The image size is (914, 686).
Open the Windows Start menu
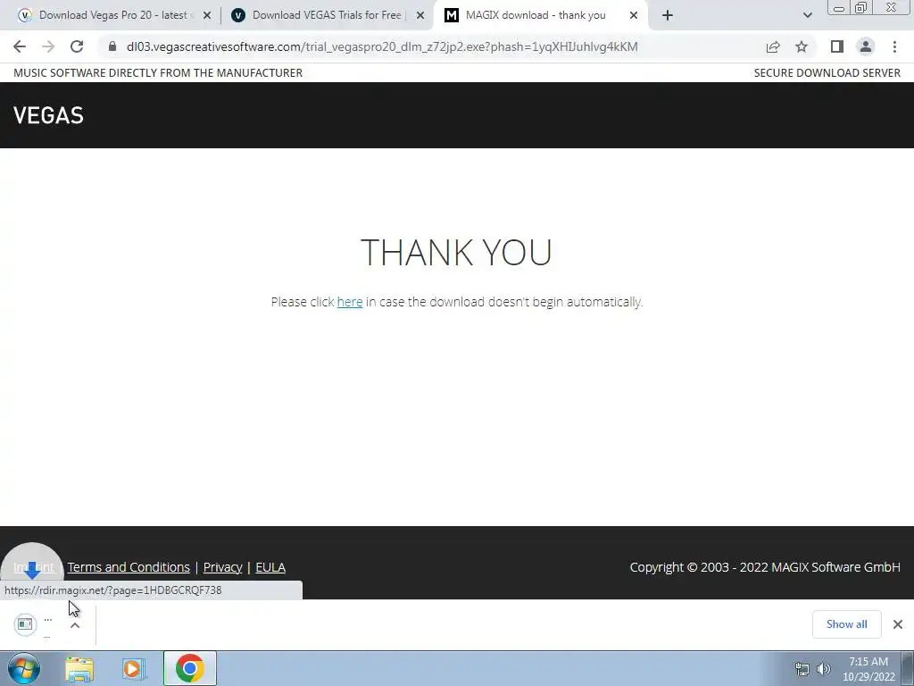24,668
